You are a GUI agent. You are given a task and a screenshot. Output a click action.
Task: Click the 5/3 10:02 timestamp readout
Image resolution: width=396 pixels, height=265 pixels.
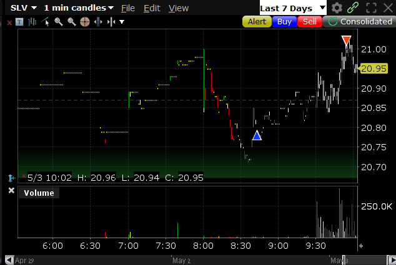[49, 178]
